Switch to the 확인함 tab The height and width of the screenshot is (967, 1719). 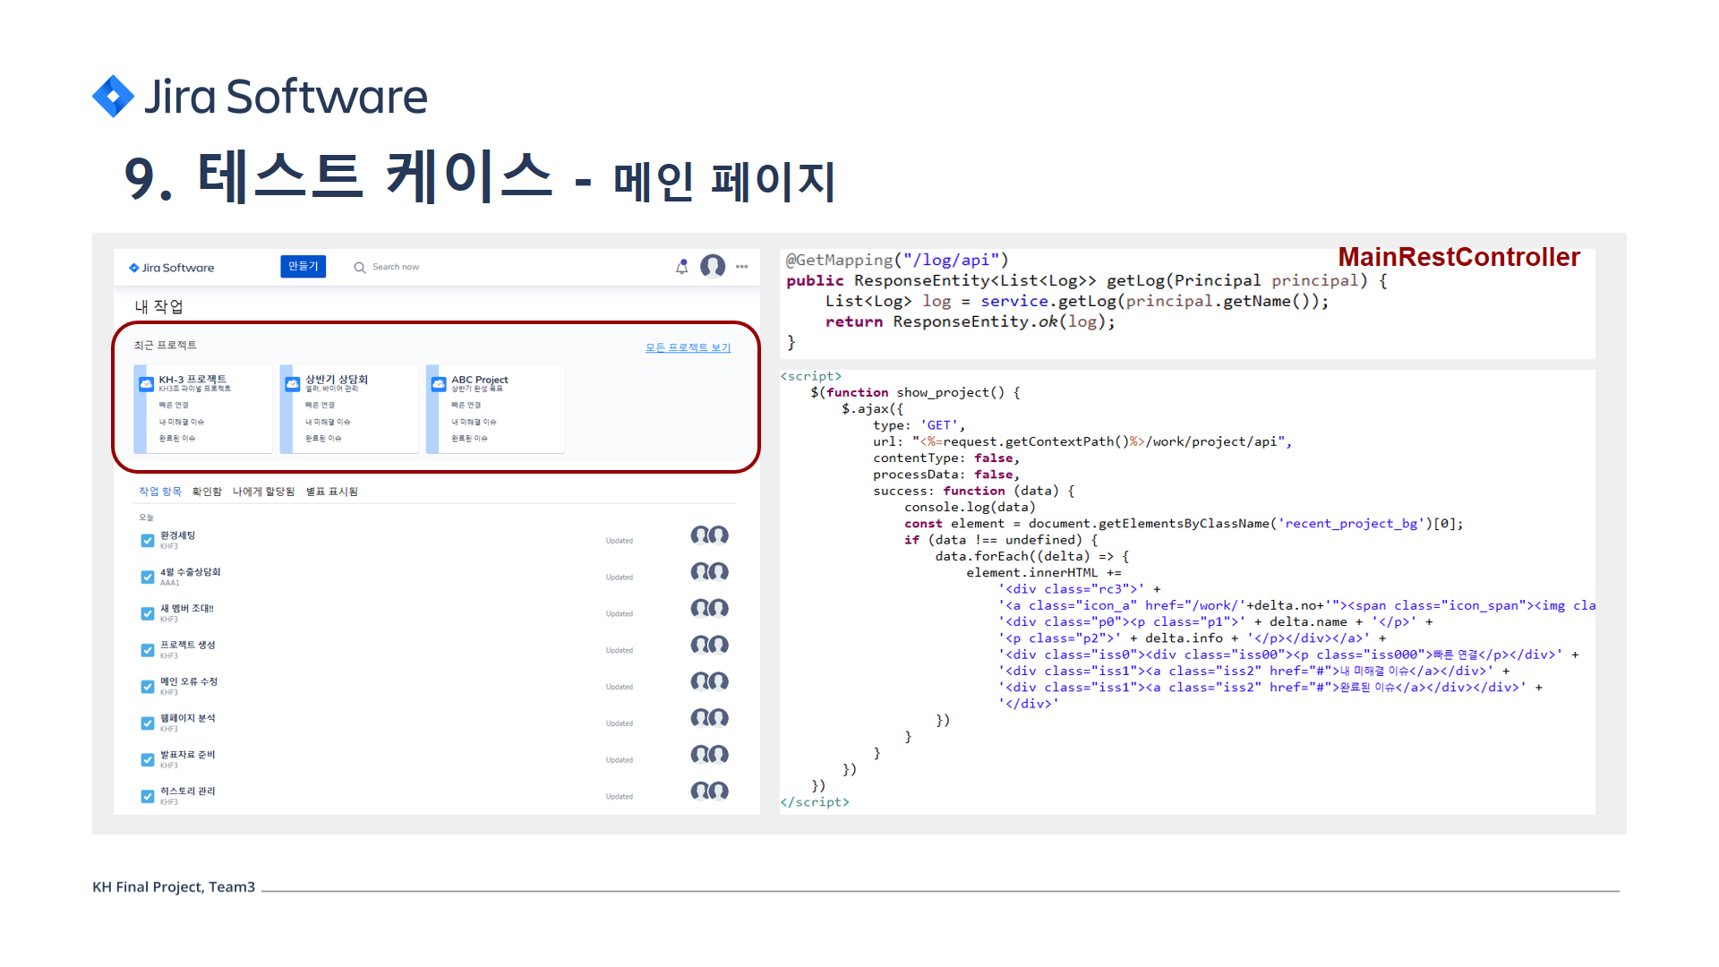[207, 492]
